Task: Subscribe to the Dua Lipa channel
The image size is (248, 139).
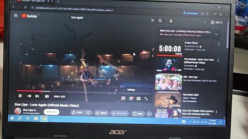Action: [52, 112]
